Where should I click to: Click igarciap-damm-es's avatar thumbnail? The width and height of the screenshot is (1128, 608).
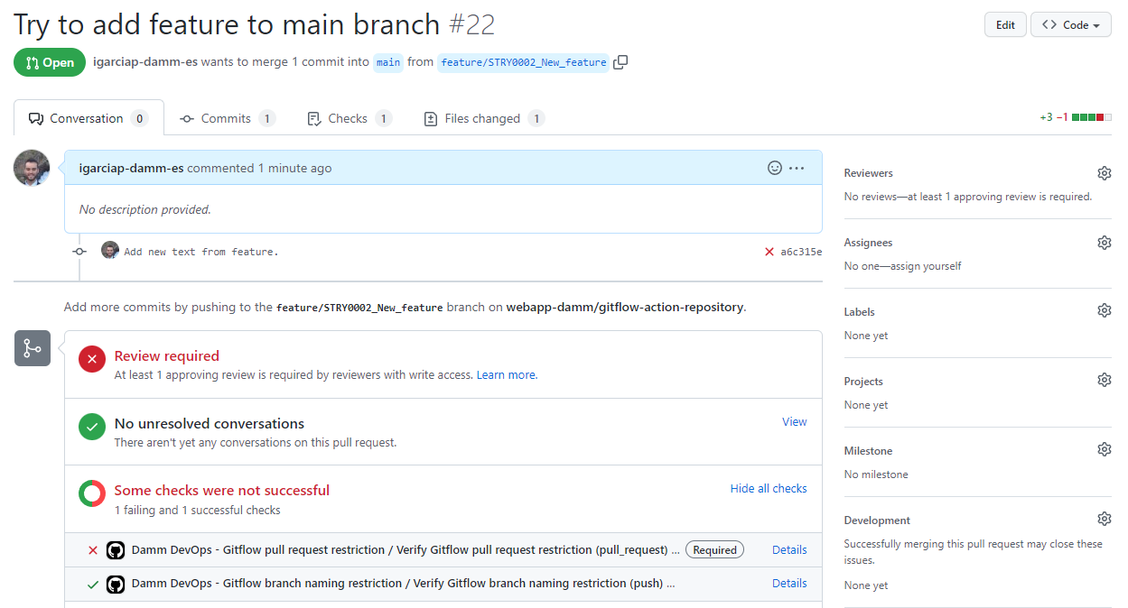32,168
